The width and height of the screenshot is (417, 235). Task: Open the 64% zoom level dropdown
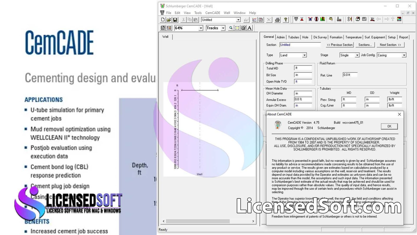click(201, 28)
